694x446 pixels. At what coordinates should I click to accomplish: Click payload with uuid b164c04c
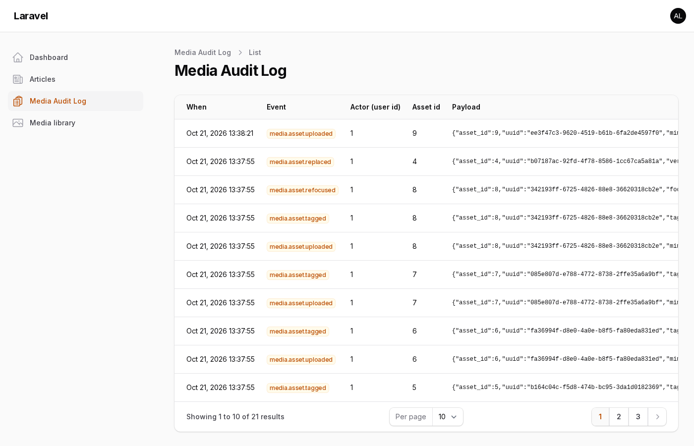(565, 388)
